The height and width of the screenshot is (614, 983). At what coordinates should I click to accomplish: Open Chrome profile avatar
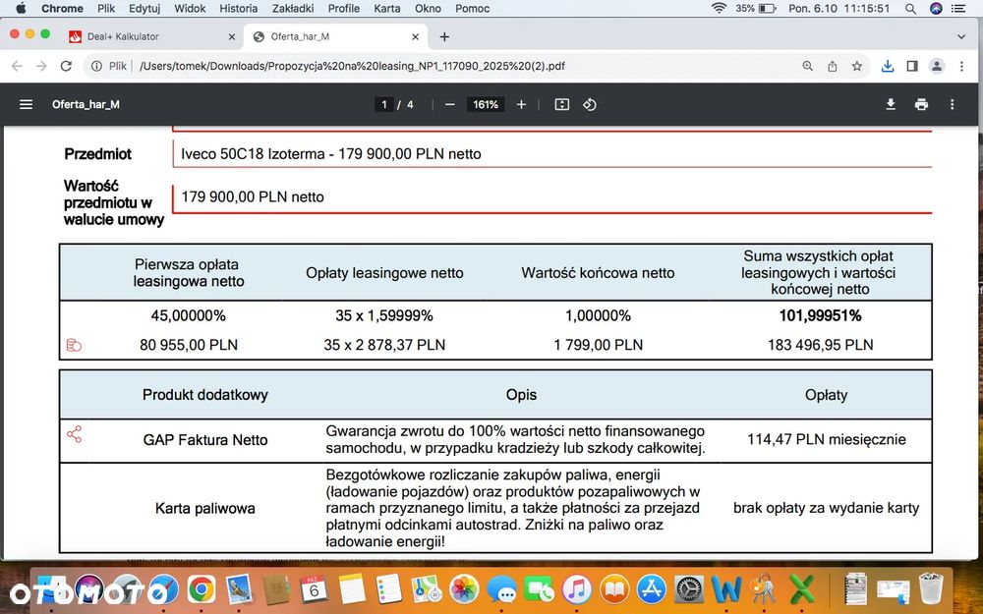(937, 66)
